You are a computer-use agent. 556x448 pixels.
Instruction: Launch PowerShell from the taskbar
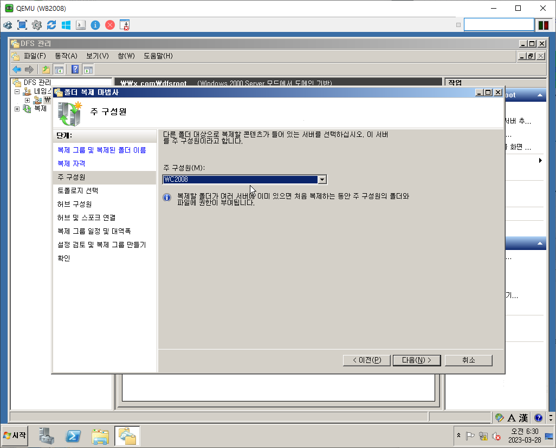(x=73, y=436)
